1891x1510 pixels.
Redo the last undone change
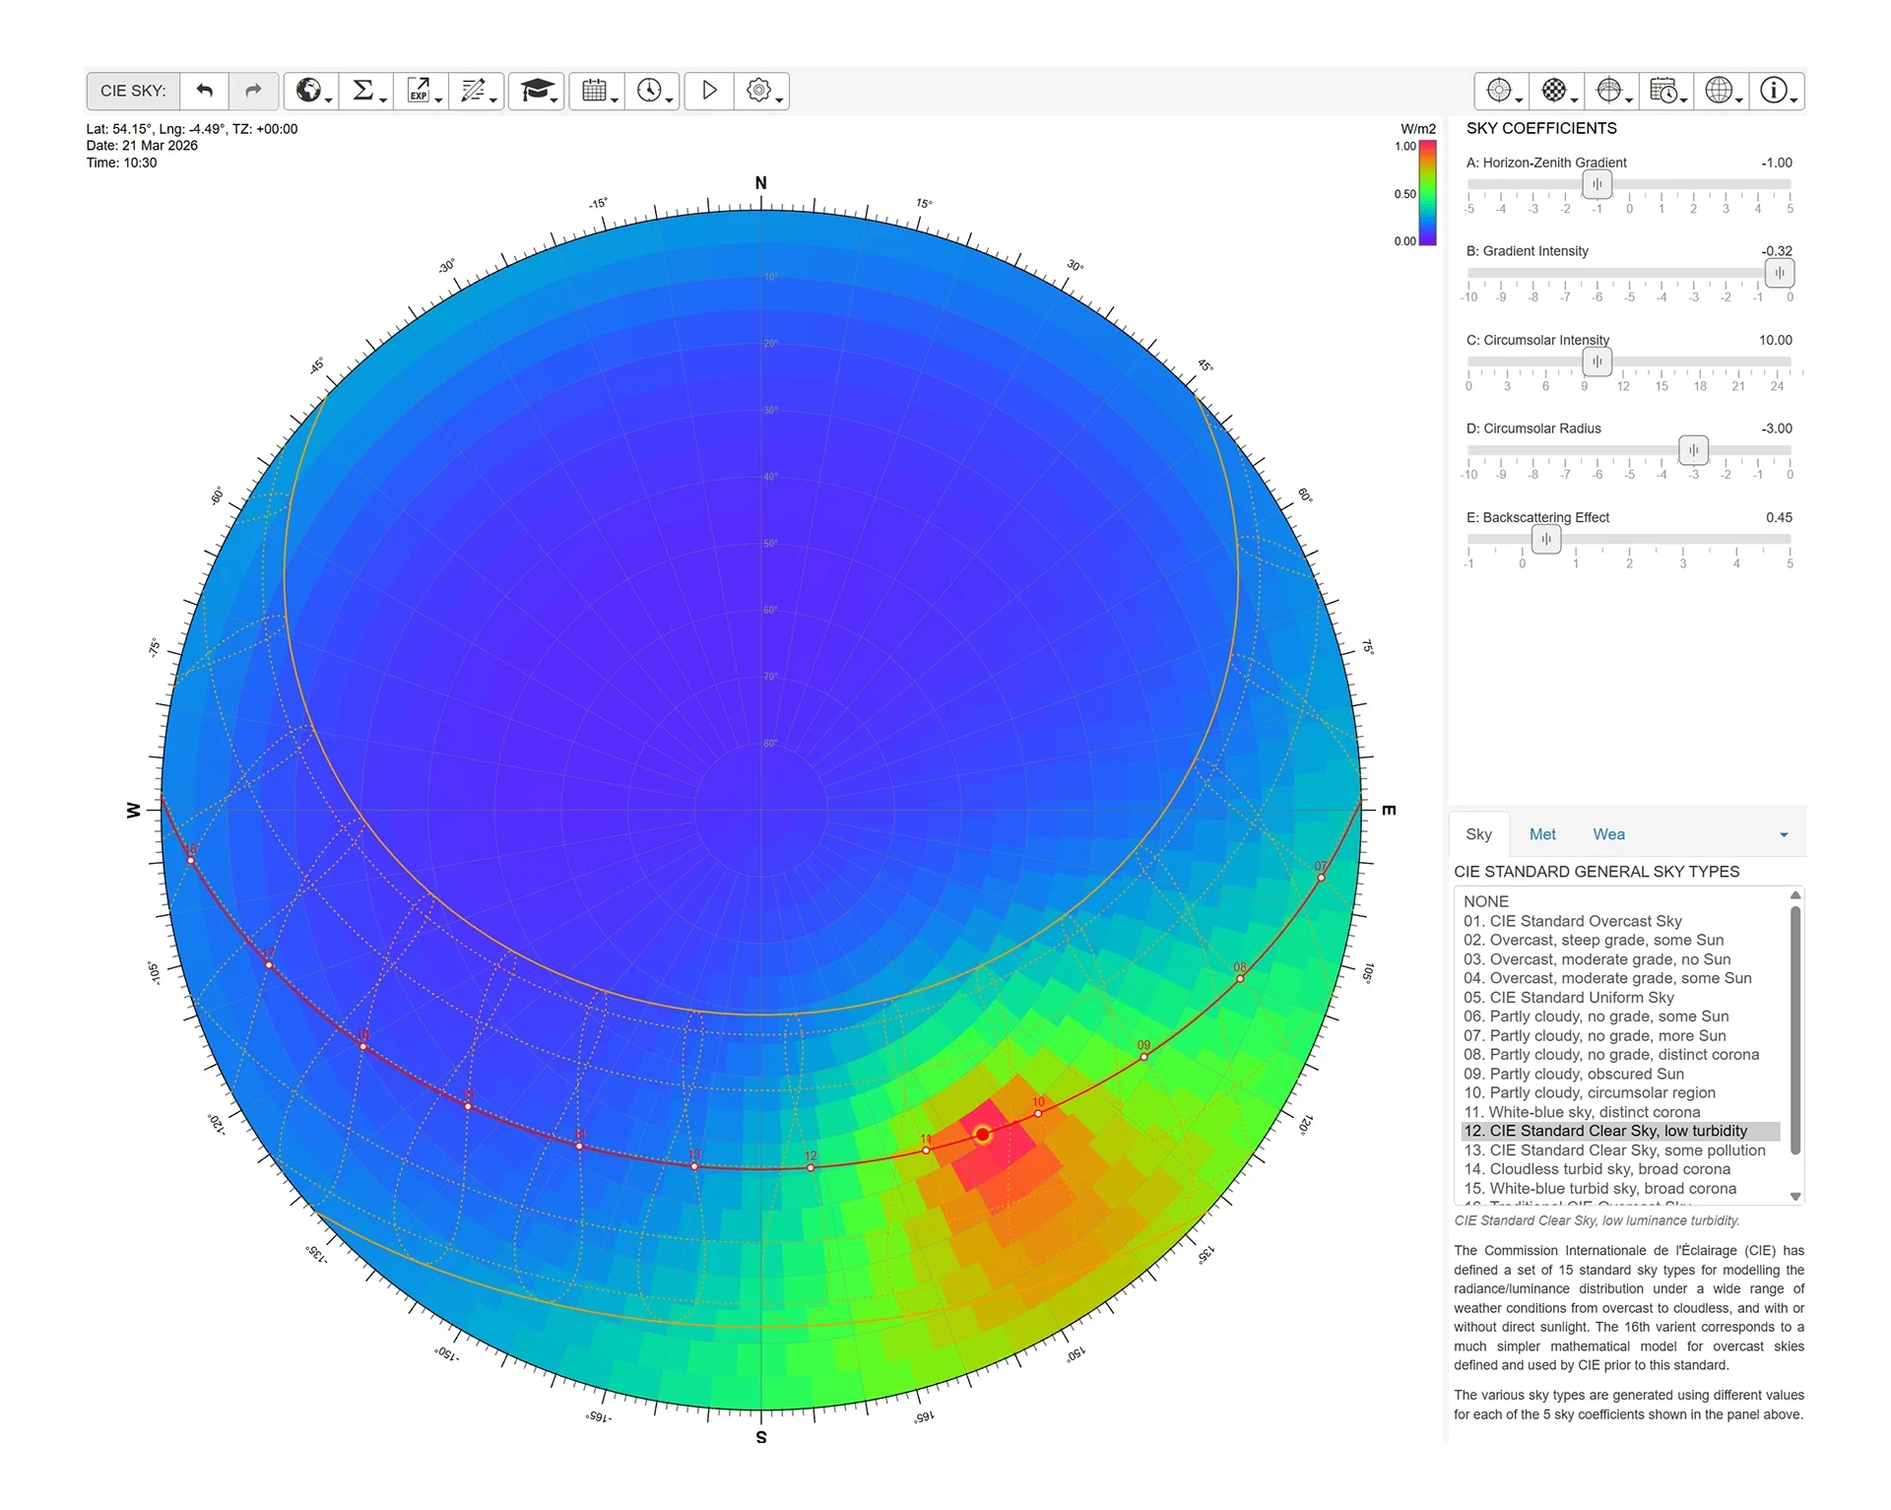coord(253,91)
